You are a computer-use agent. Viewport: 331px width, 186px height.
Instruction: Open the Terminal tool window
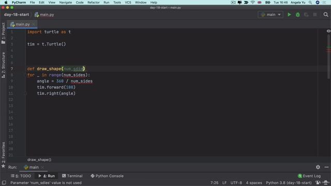(72, 176)
